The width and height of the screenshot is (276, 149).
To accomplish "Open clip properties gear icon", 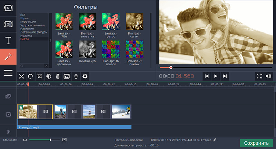I will coord(85,76).
